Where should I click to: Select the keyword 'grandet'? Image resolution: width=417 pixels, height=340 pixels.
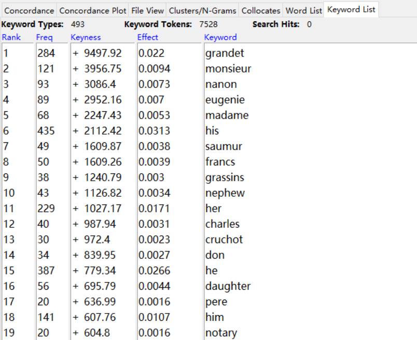point(225,53)
